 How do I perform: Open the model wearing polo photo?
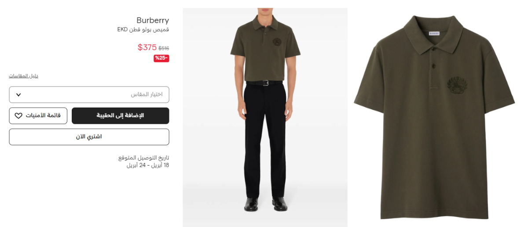tap(265, 117)
